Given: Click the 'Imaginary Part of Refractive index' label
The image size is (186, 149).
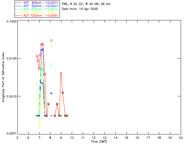Looking at the screenshot, I should coord(3,77).
